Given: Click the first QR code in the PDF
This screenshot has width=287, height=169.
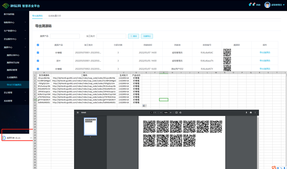Looking at the screenshot, I should [x=149, y=127].
